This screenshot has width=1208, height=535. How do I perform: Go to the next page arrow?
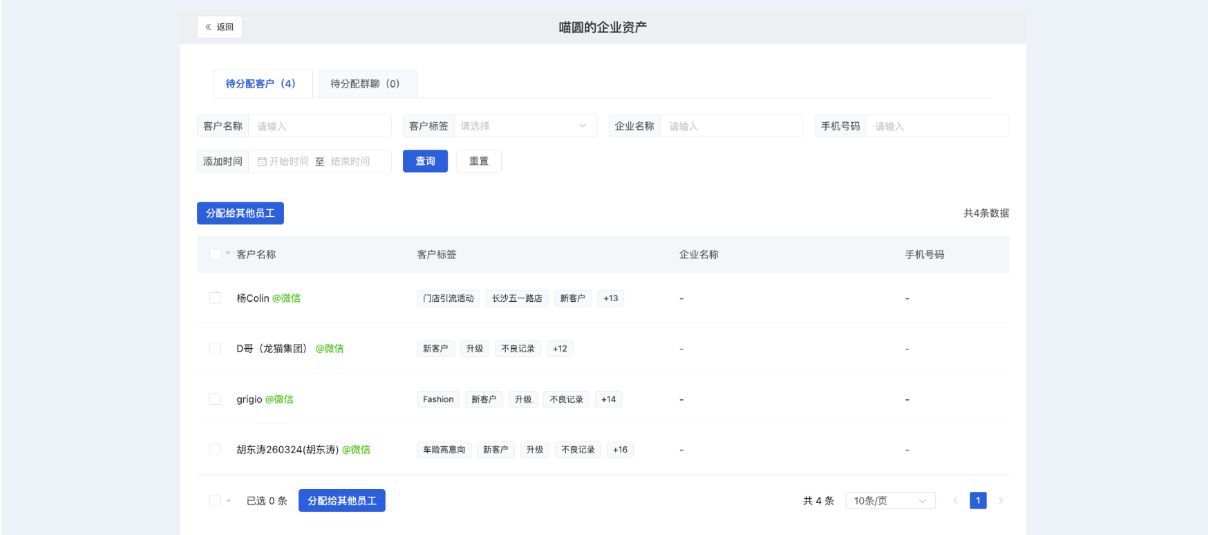(x=1001, y=500)
